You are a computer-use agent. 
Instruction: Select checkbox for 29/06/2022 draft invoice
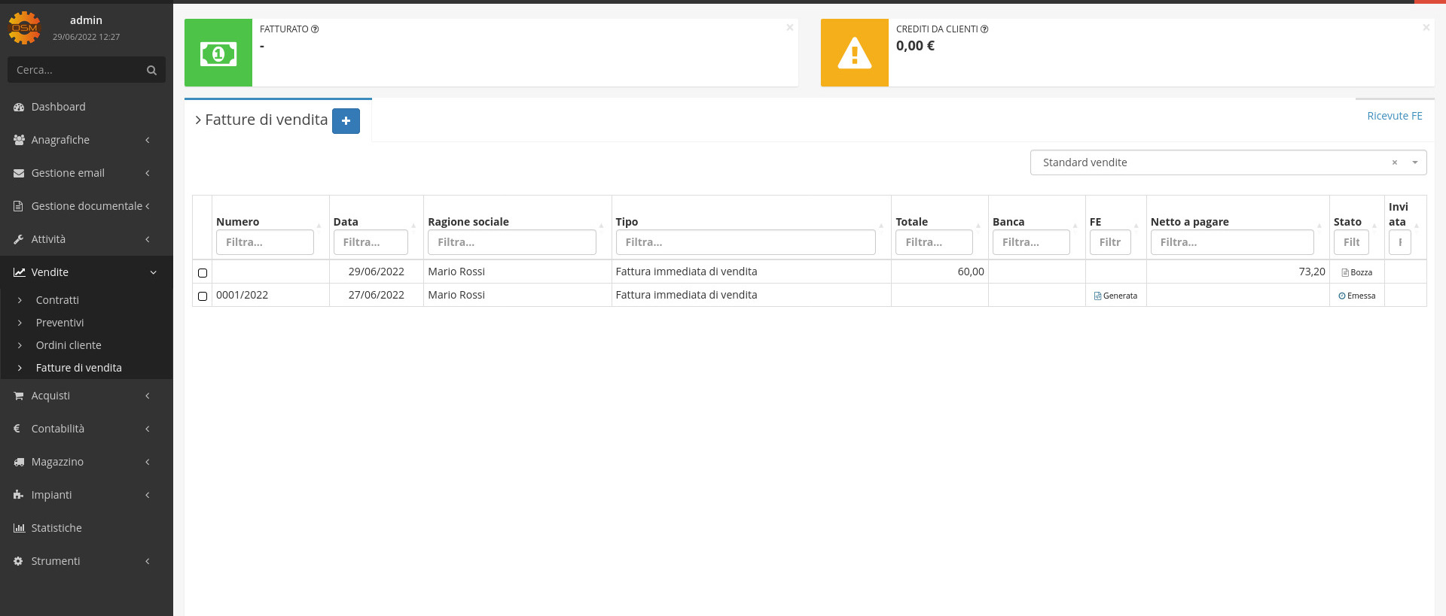tap(203, 273)
